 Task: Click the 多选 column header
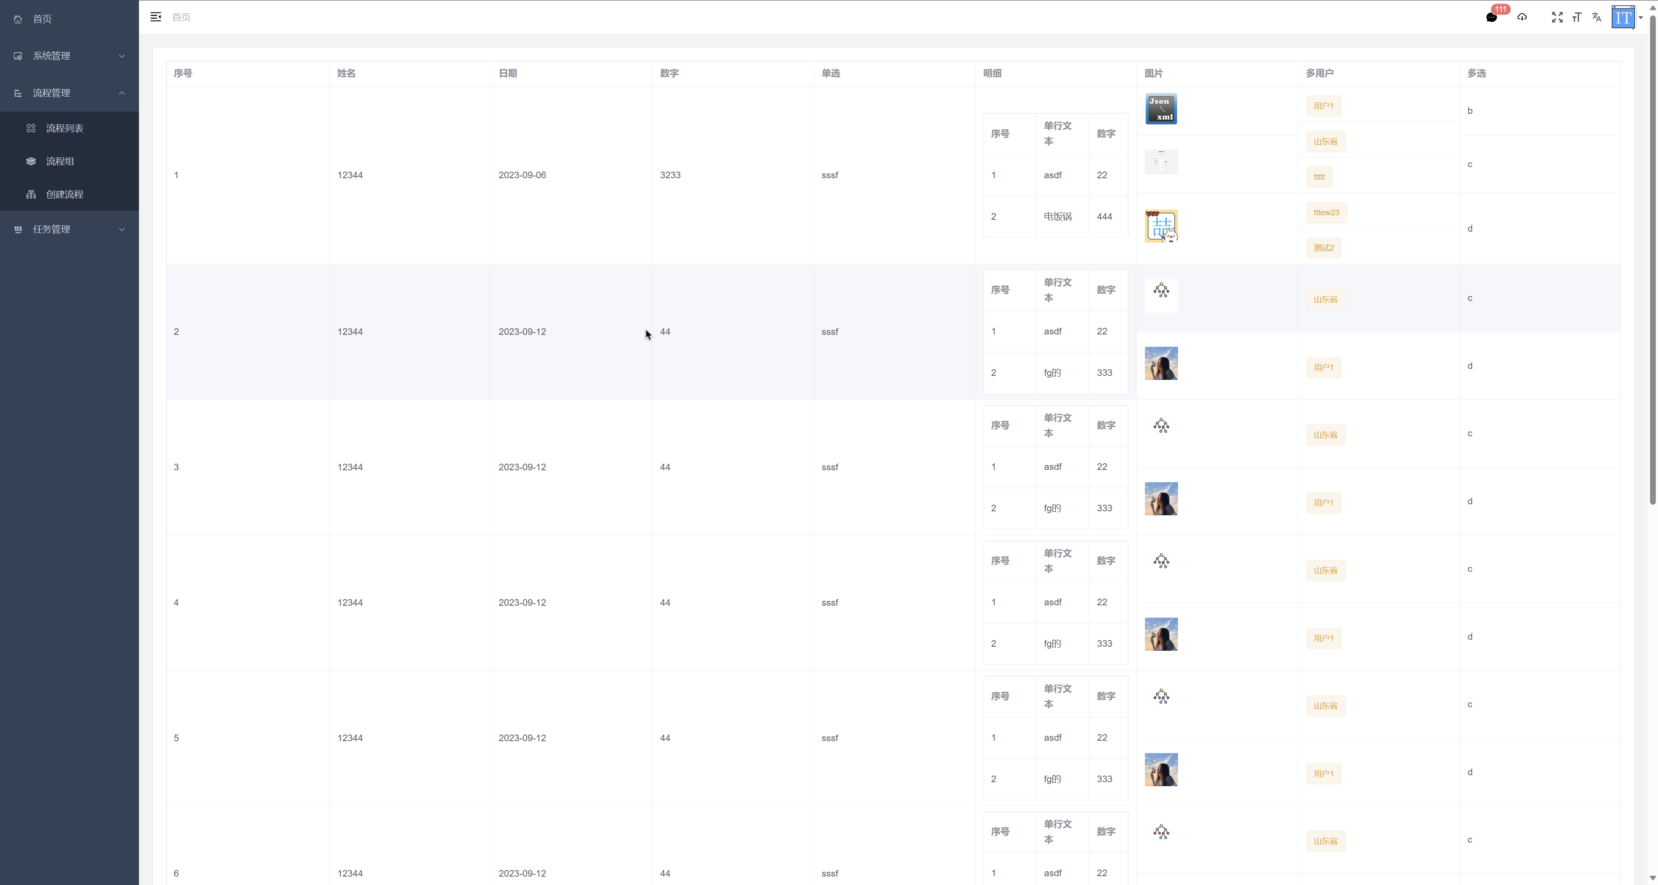coord(1477,73)
